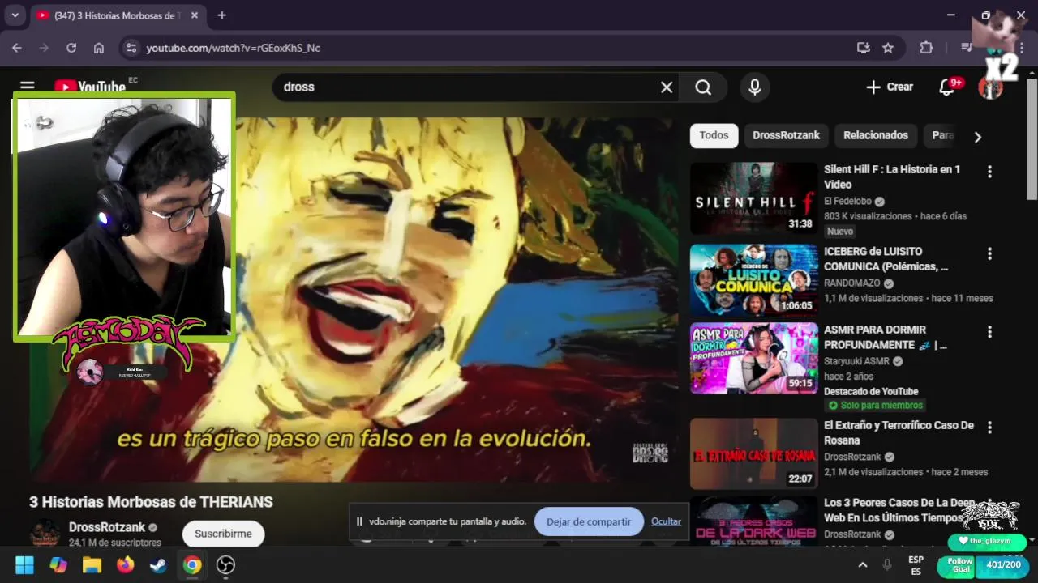Open the YouTube hamburger guide menu

point(28,86)
